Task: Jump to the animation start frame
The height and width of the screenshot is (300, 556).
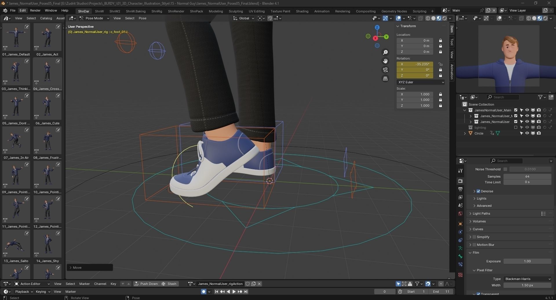Action: (x=216, y=292)
